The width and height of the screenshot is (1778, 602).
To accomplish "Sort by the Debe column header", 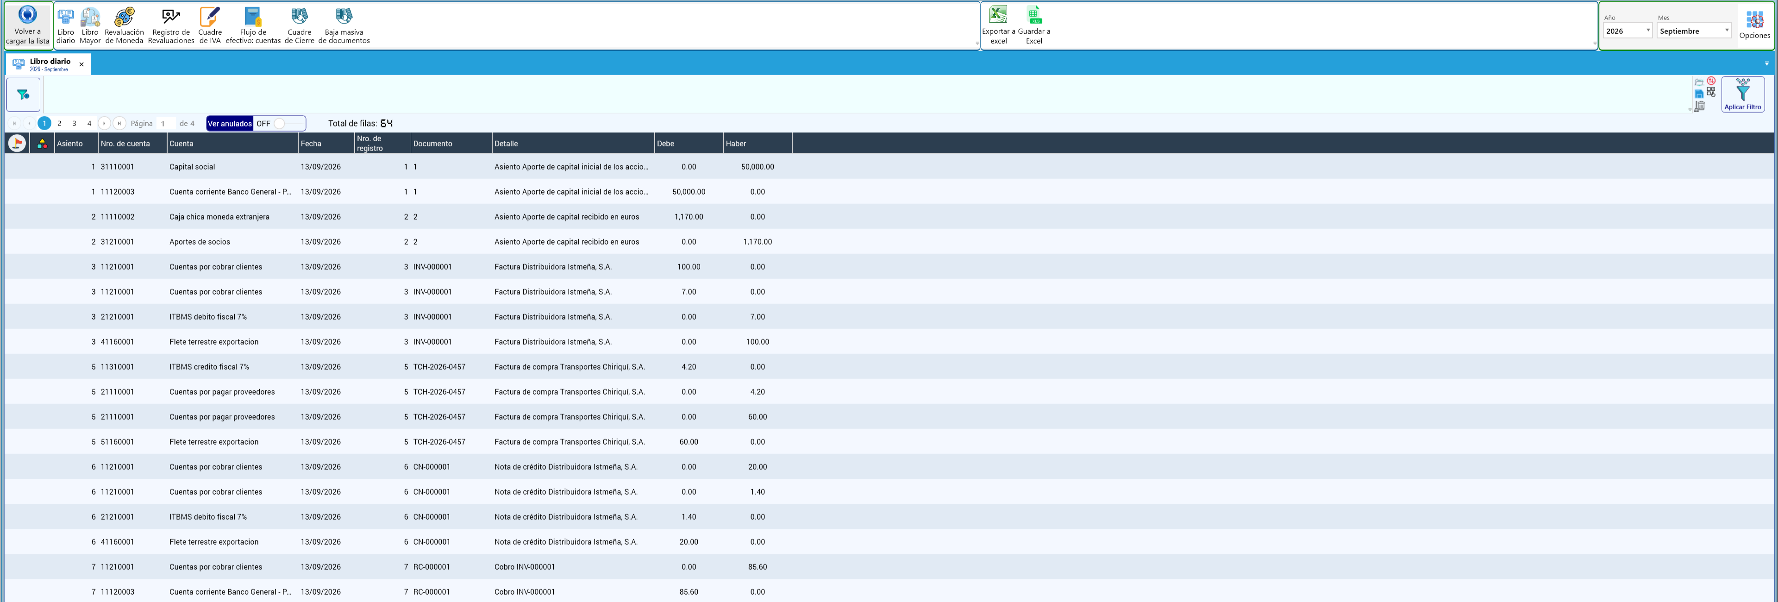I will click(689, 144).
